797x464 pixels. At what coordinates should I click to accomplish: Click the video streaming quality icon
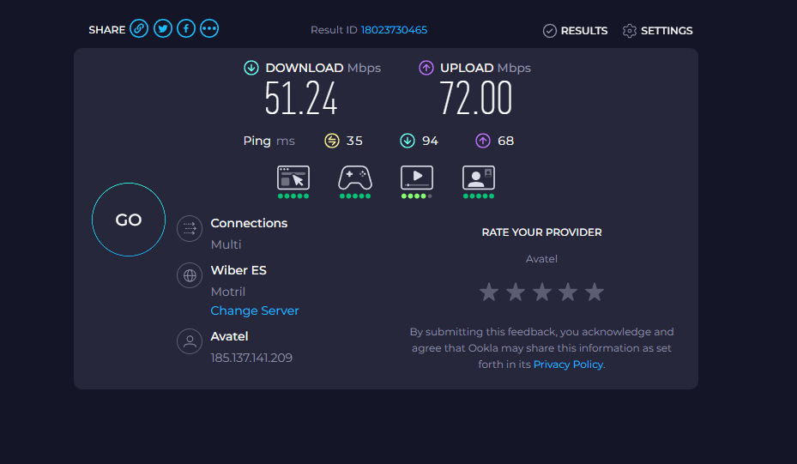[x=417, y=178]
